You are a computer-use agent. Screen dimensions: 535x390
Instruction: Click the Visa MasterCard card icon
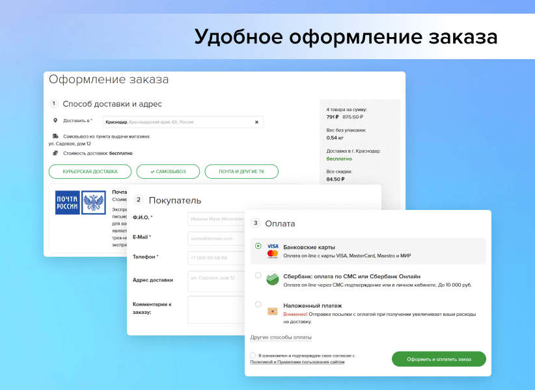point(273,250)
